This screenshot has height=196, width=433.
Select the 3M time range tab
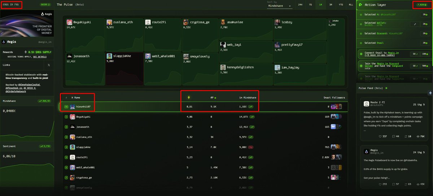(331, 5)
